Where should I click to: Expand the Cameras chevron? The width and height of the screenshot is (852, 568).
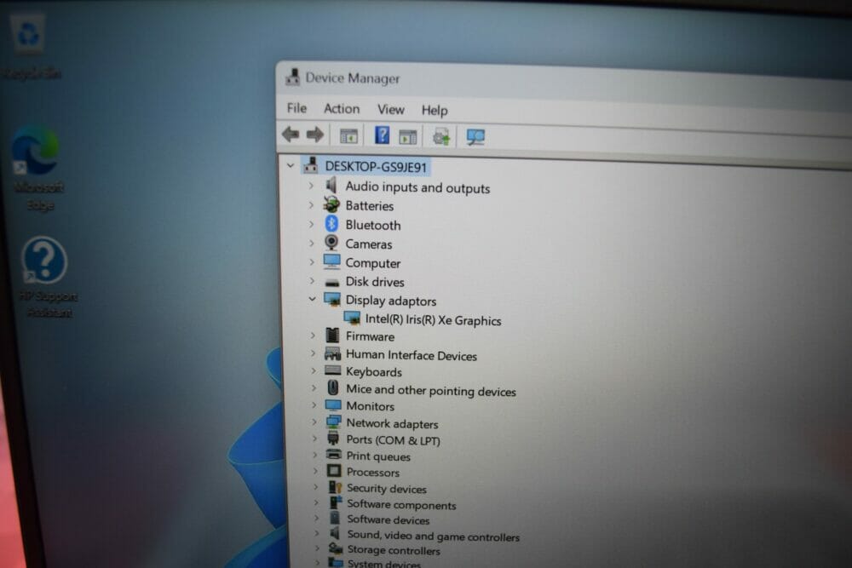(x=312, y=243)
